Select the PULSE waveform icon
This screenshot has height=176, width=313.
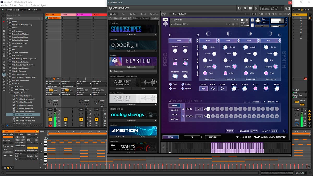[x=203, y=89]
